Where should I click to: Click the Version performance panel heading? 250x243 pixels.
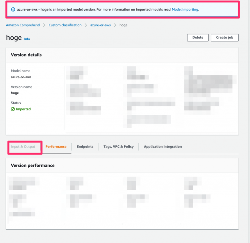(x=32, y=166)
